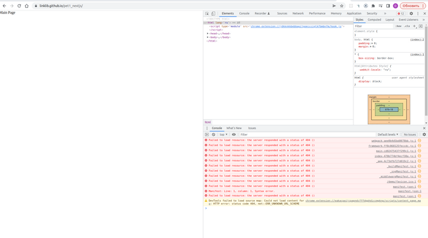Expand the head element node

(208, 34)
